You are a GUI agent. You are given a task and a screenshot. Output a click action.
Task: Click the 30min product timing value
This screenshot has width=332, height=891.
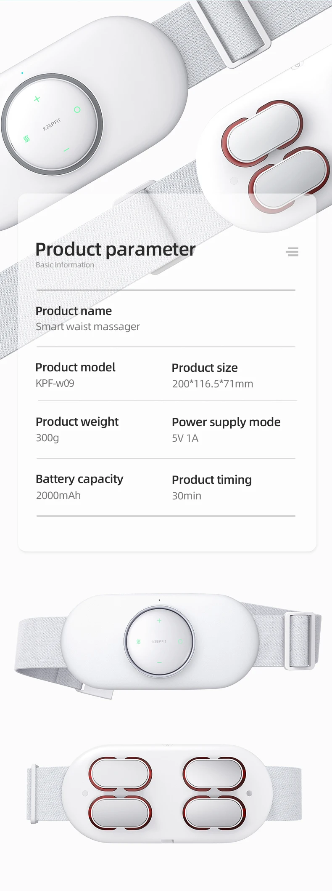tap(187, 496)
